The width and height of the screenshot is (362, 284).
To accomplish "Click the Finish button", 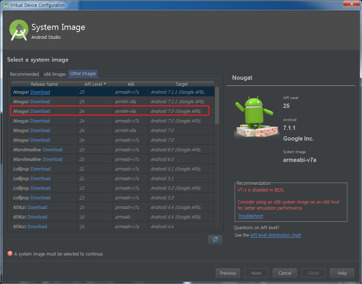I will pyautogui.click(x=313, y=273).
